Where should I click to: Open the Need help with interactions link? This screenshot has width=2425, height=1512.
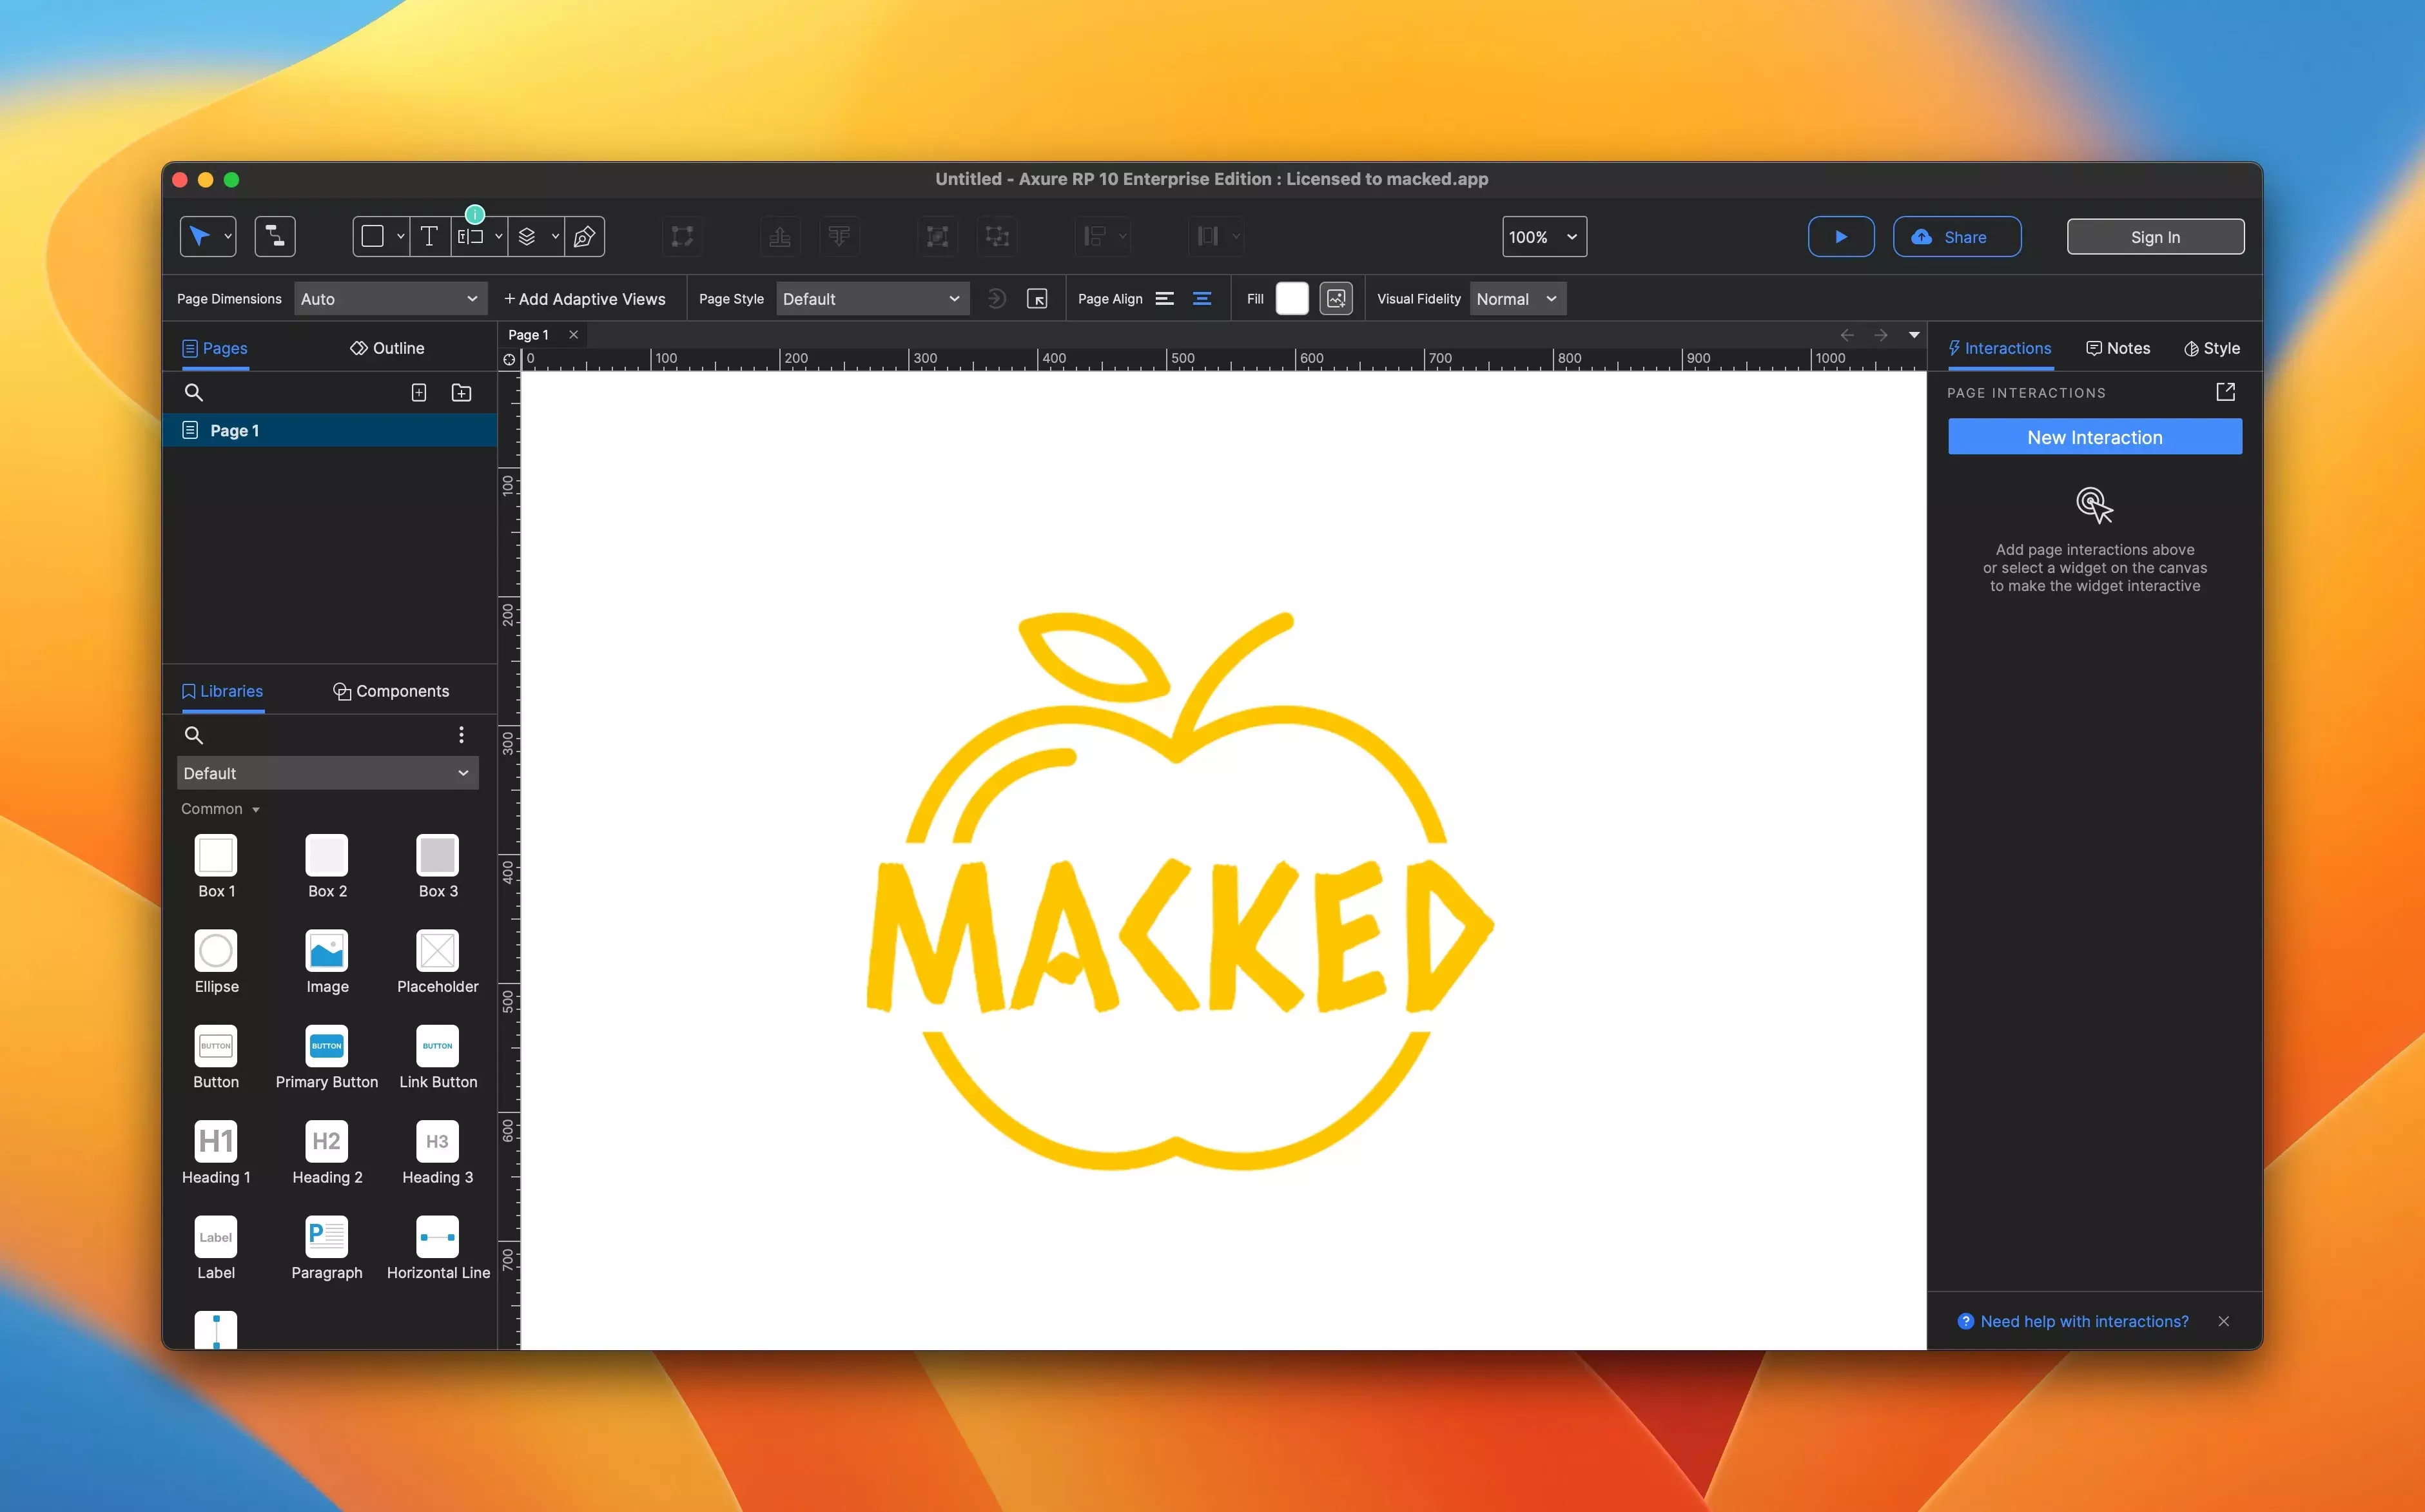[2084, 1321]
